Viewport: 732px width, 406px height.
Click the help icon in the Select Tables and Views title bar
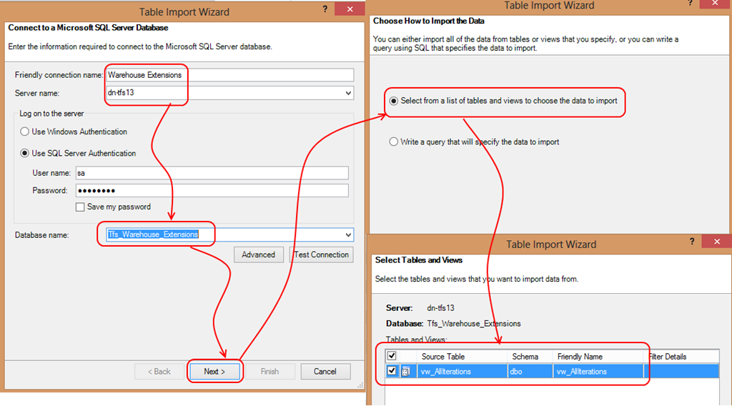tap(691, 244)
